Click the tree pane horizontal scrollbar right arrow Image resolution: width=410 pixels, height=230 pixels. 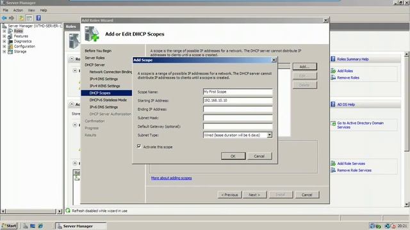coord(60,211)
